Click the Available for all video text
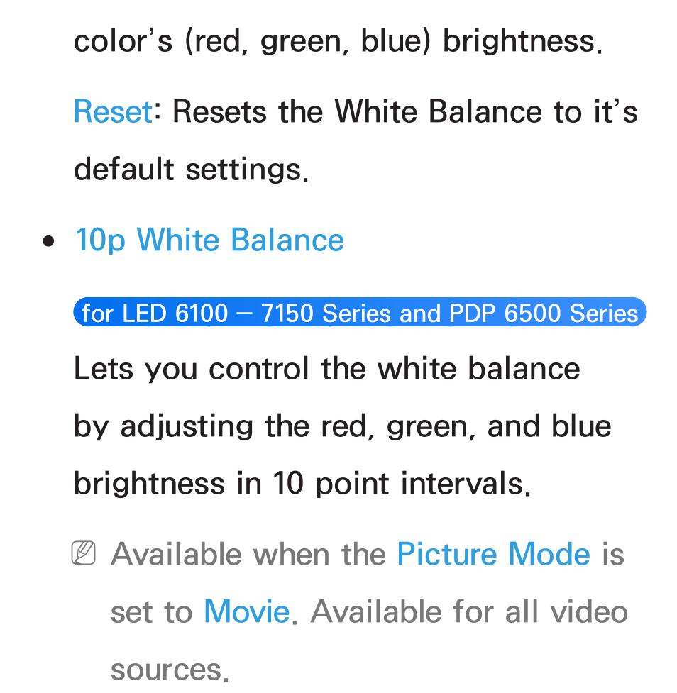The height and width of the screenshot is (693, 677). [469, 612]
